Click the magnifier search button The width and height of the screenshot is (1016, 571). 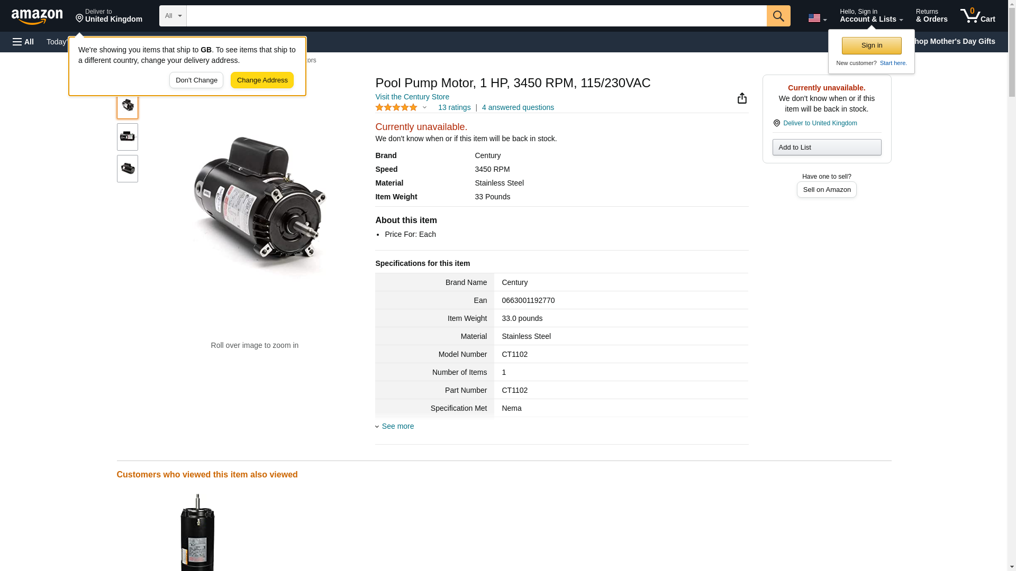778,16
